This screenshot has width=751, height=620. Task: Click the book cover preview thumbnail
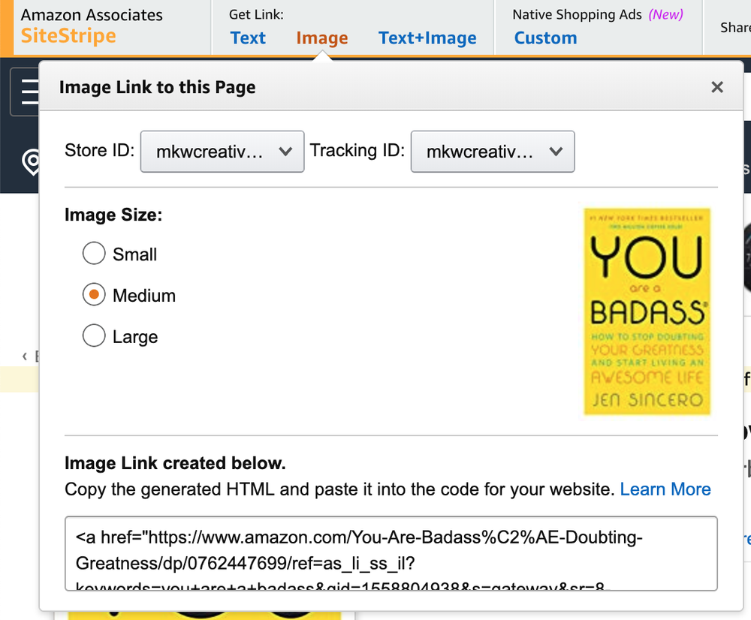(x=647, y=312)
